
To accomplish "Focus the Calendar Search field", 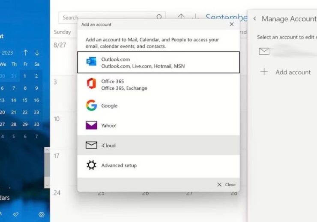I will coord(112,18).
